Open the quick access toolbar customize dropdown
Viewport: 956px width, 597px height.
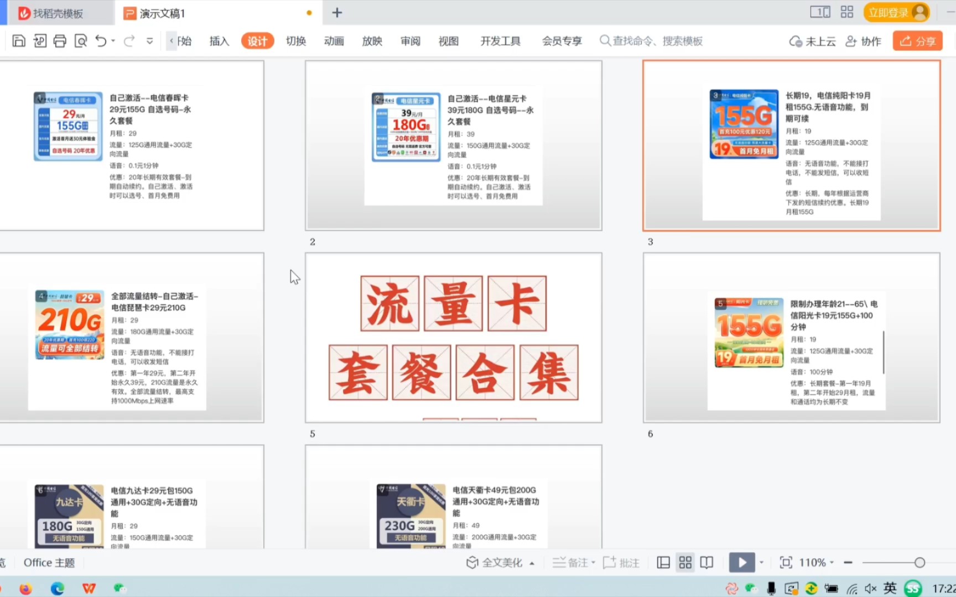coord(149,41)
